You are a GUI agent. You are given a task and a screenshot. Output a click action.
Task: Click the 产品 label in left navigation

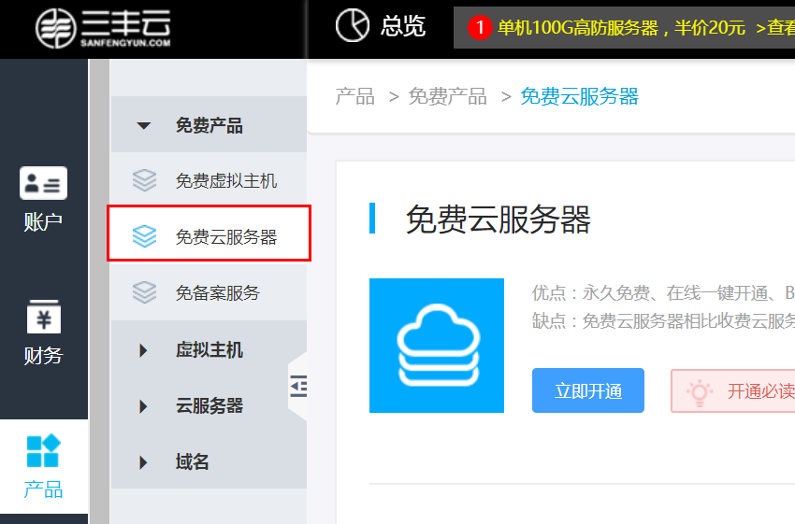(44, 489)
